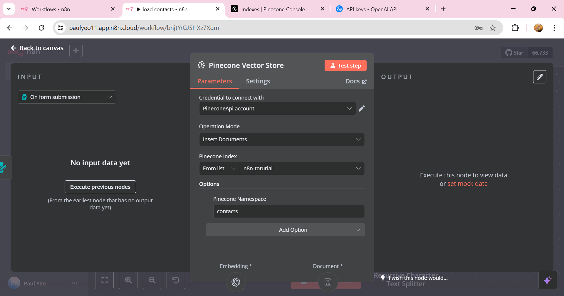Click the site information icon in address bar
This screenshot has width=564, height=296.
[61, 28]
